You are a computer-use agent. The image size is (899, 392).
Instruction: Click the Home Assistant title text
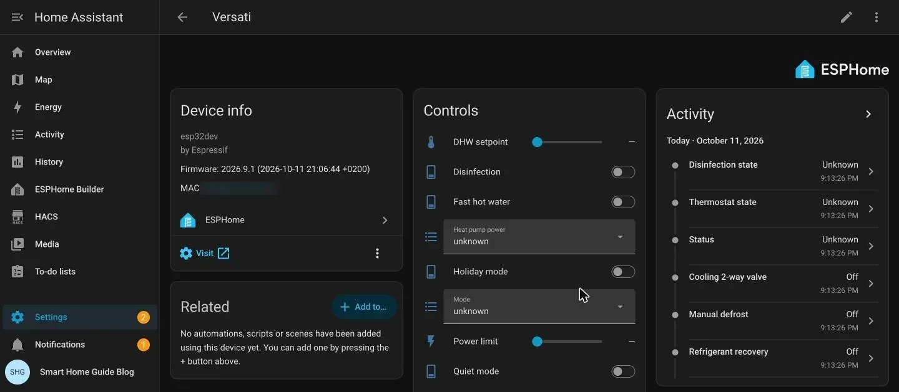[x=79, y=17]
